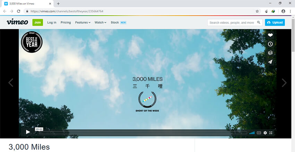Toggle closed captions in the player

coord(259,133)
